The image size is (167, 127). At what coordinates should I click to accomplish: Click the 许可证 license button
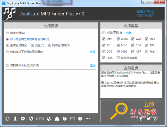click(40, 119)
